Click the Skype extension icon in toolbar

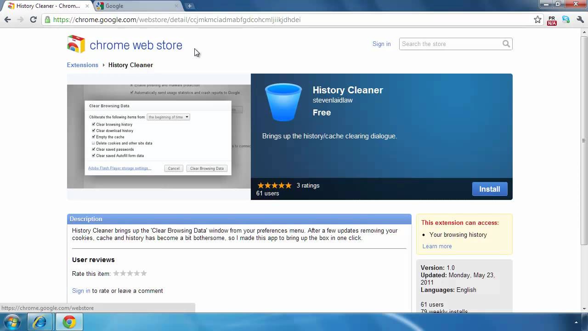pyautogui.click(x=566, y=19)
